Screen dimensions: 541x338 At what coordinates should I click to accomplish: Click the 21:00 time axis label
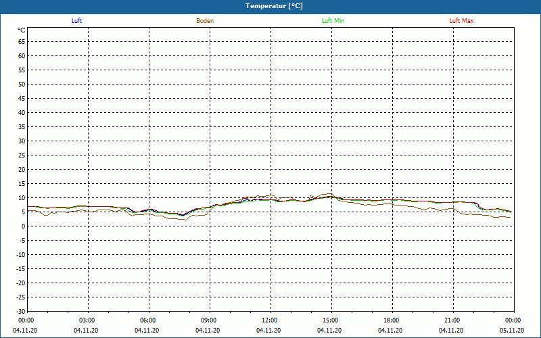coord(452,320)
